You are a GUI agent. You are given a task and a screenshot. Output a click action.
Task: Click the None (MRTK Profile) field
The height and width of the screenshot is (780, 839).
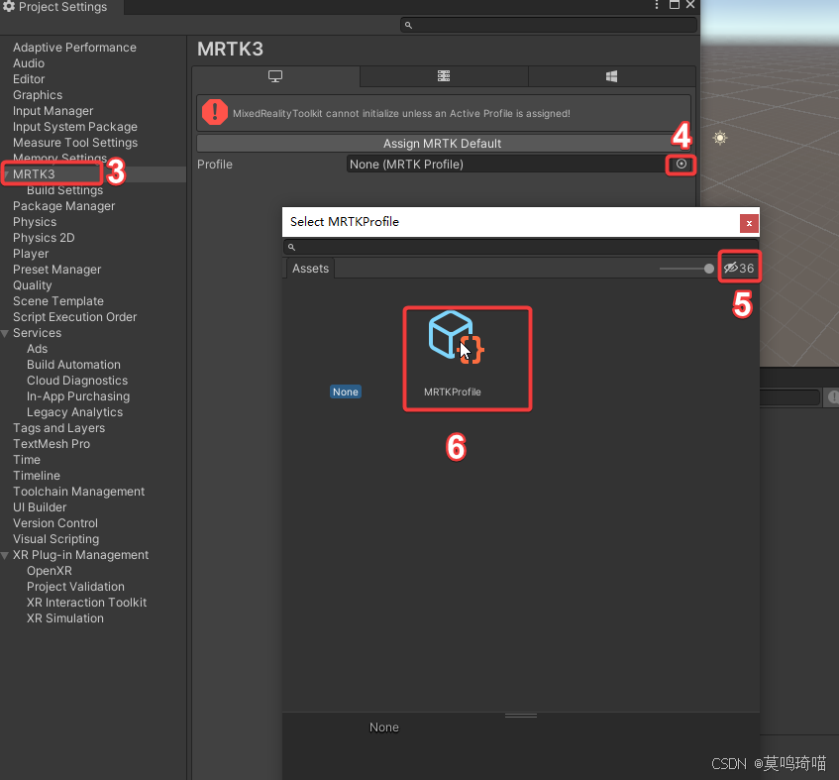(x=505, y=165)
